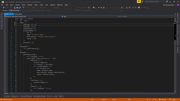Image resolution: width=180 pixels, height=101 pixels.
Task: Click the Bookmark toggle icon in toolbar
Action: [x=139, y=8]
